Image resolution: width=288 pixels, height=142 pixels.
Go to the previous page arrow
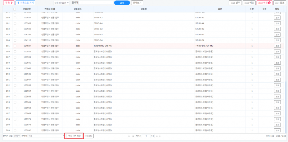coord(133,136)
